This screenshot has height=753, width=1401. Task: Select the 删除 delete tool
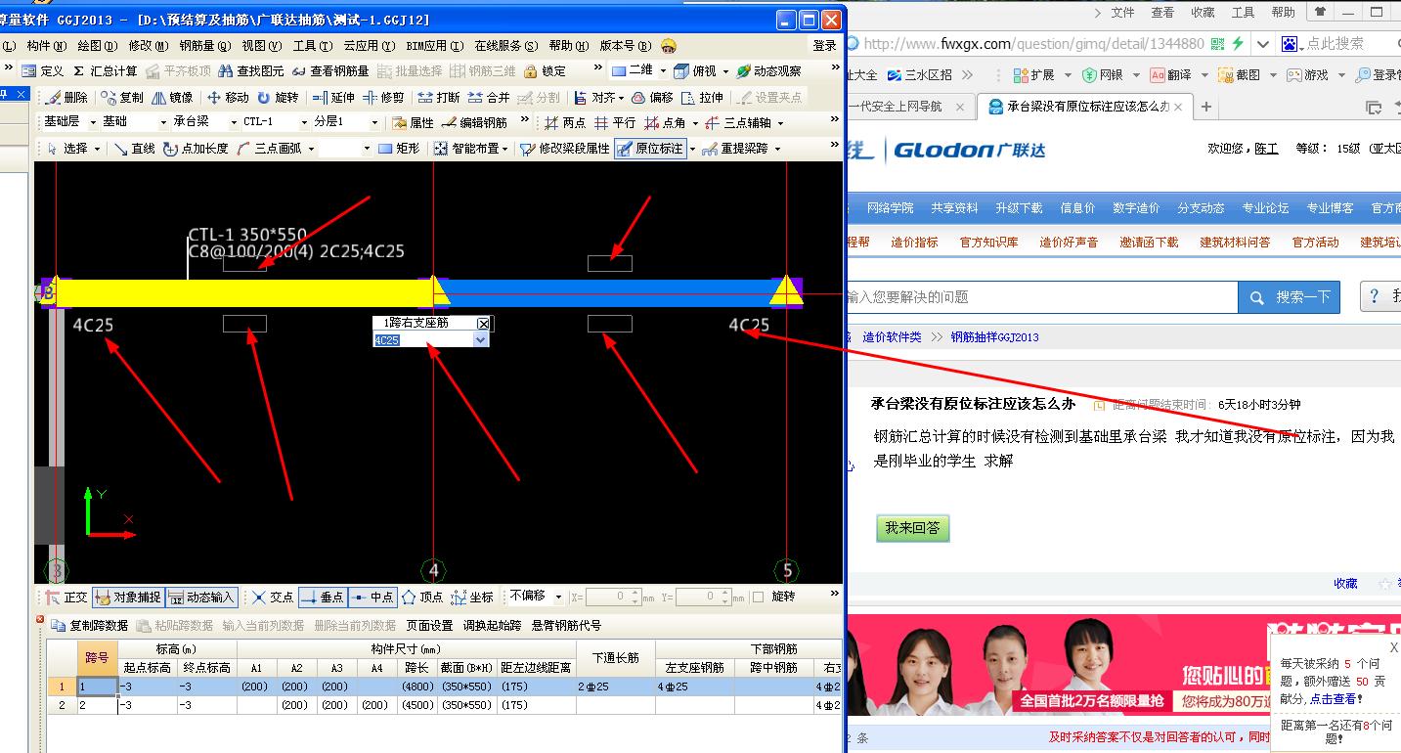point(67,98)
